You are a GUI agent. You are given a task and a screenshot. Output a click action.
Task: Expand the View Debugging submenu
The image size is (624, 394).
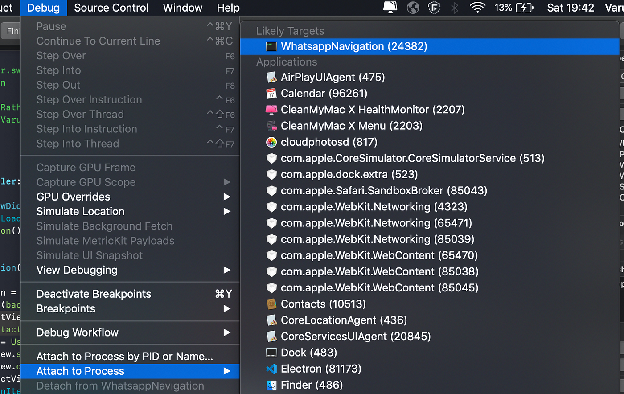click(x=130, y=270)
